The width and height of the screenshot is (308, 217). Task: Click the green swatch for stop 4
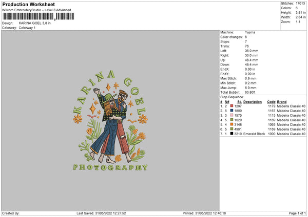click(x=232, y=120)
